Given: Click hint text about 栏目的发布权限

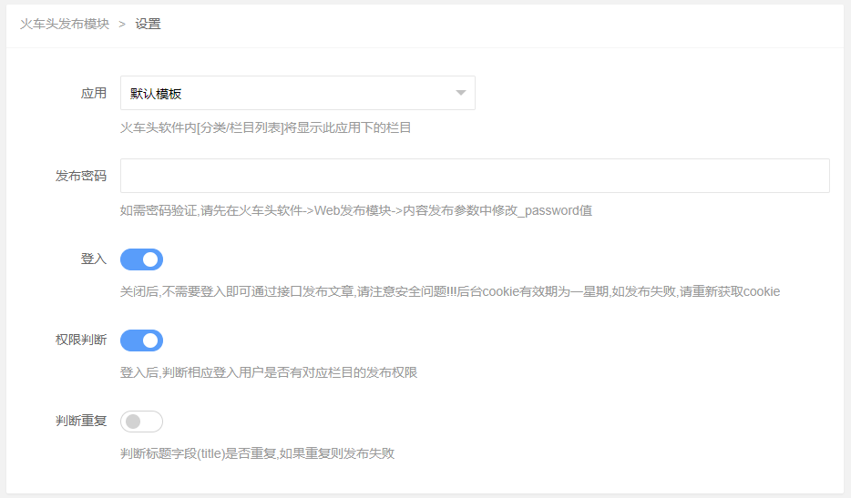Looking at the screenshot, I should (269, 372).
